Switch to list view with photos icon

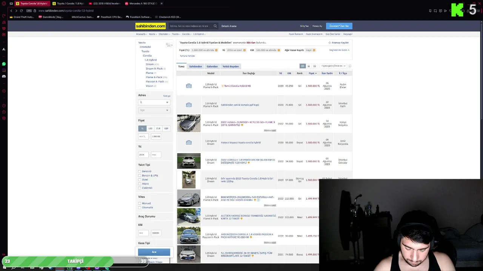point(302,66)
